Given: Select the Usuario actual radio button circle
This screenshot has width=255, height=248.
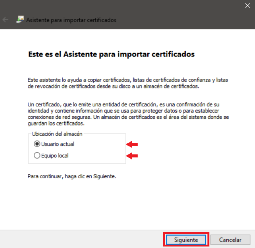Looking at the screenshot, I should click(x=37, y=144).
